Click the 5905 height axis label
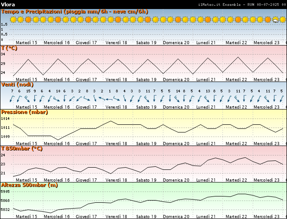Image resolution: width=287 pixels, height=219 pixels. tap(5, 192)
